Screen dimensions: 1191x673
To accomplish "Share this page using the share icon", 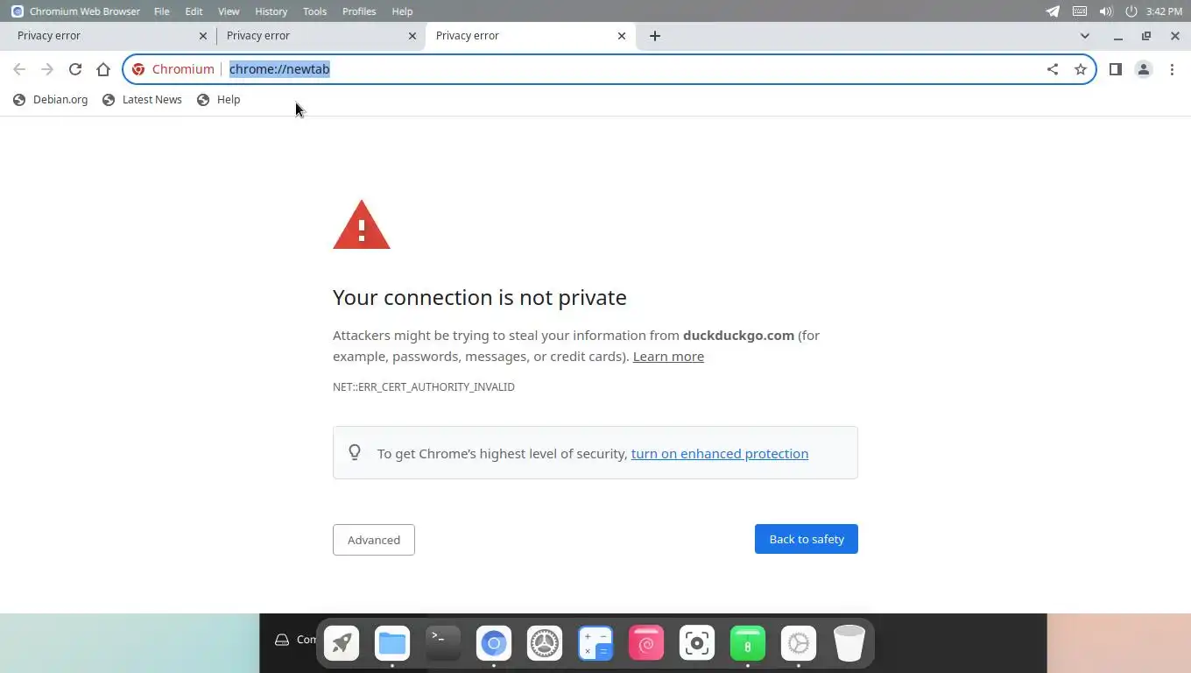I will 1053,69.
